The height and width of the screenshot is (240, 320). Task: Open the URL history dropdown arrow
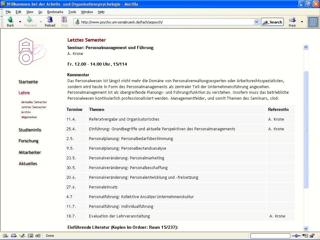[257, 22]
